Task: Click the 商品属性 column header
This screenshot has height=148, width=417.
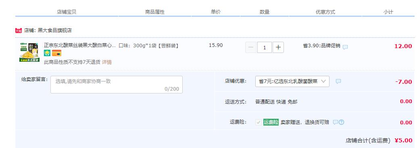Action: pos(155,12)
